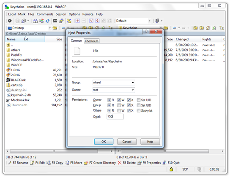
Task: Enable the Set GID checkbox
Action: [x=139, y=105]
